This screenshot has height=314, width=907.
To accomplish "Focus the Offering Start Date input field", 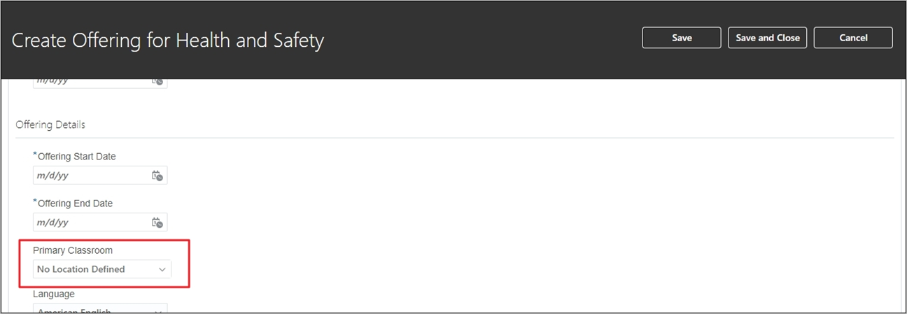I will coord(90,176).
